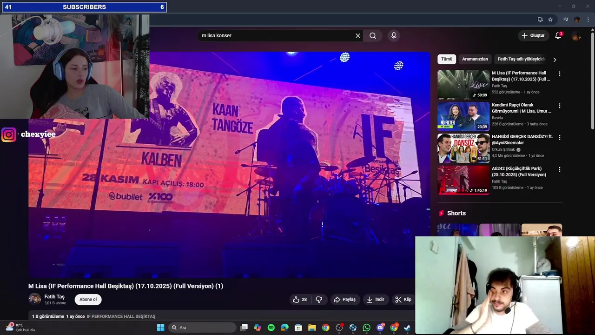Open YouTube account avatar menu

[576, 35]
